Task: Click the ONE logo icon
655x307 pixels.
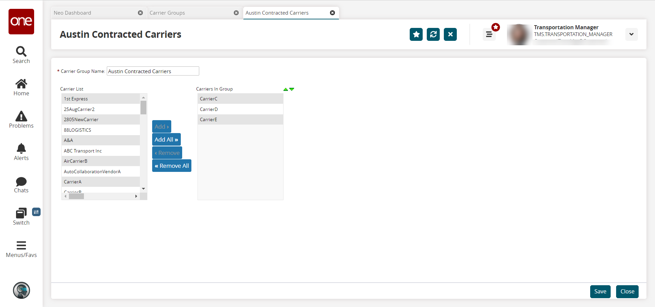Action: tap(21, 21)
